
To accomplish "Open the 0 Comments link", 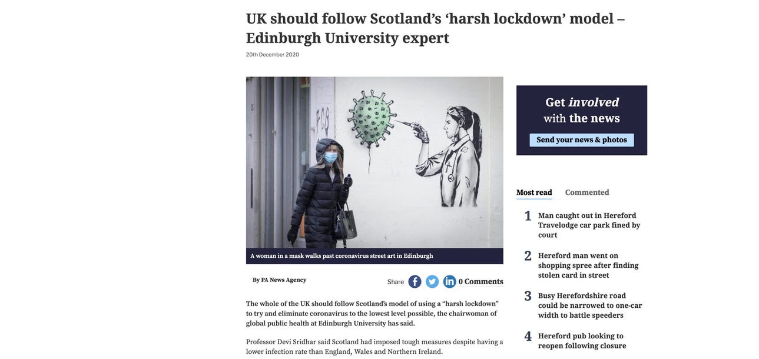I will pos(481,282).
